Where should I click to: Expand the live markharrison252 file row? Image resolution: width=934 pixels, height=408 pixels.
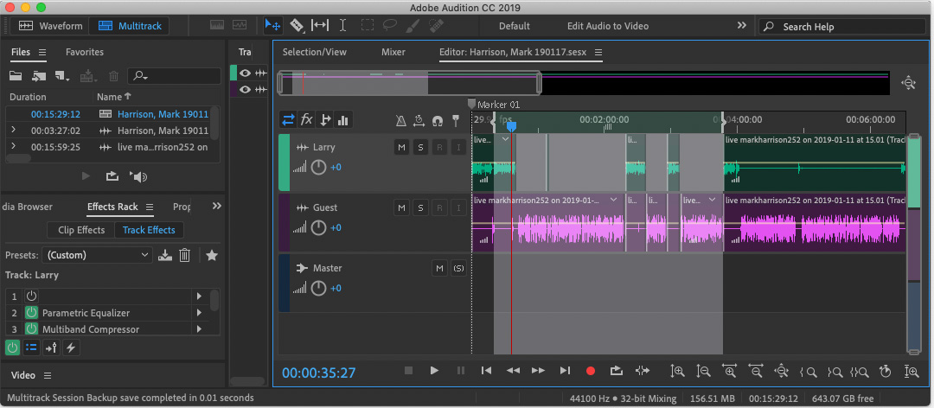click(x=12, y=147)
